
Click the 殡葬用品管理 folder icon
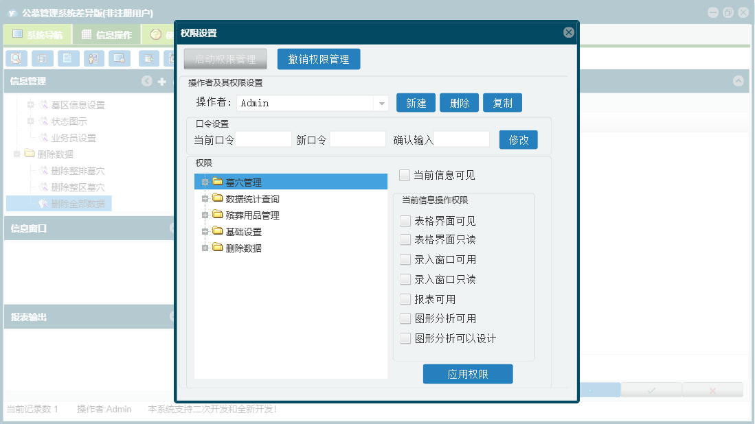click(x=218, y=215)
